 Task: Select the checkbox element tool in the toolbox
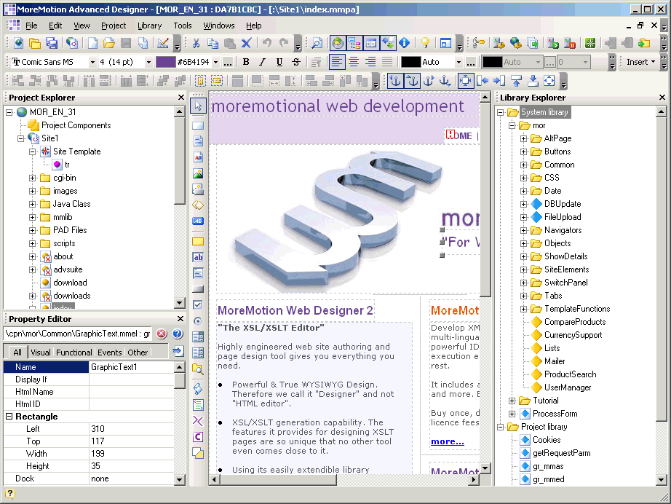(x=198, y=304)
